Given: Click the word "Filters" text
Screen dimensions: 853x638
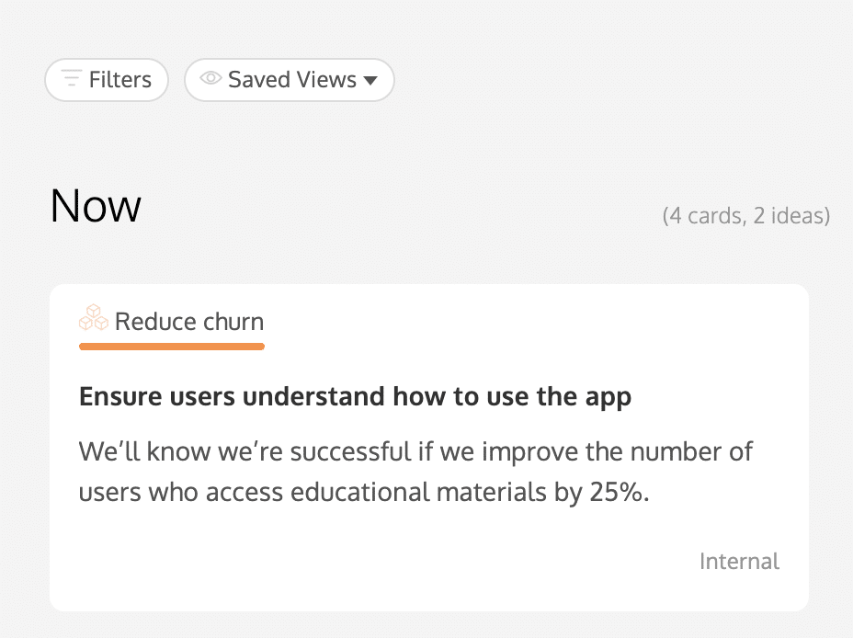Looking at the screenshot, I should tap(120, 80).
